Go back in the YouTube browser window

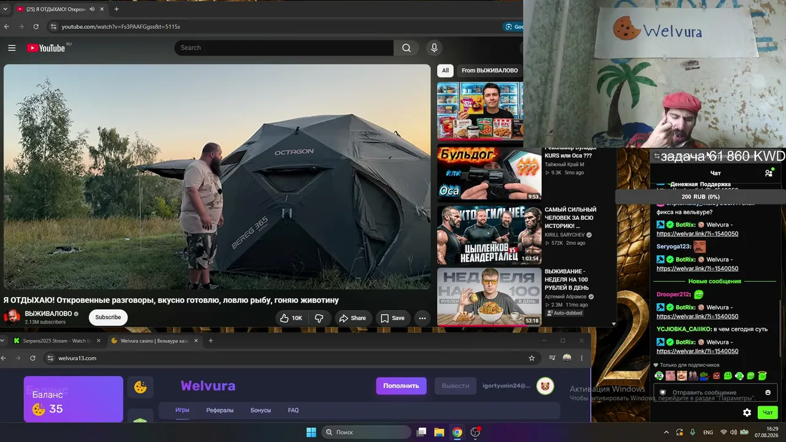(x=7, y=27)
